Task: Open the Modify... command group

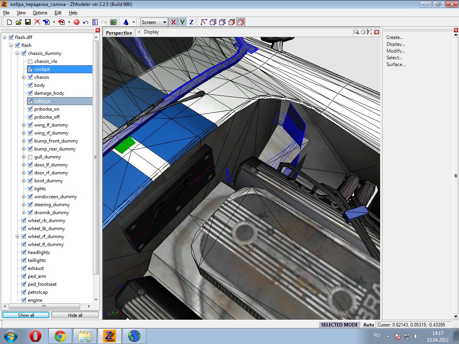Action: point(395,51)
